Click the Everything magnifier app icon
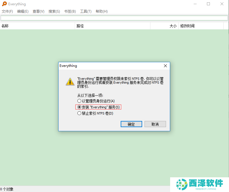This screenshot has height=192, width=229. 4,4
